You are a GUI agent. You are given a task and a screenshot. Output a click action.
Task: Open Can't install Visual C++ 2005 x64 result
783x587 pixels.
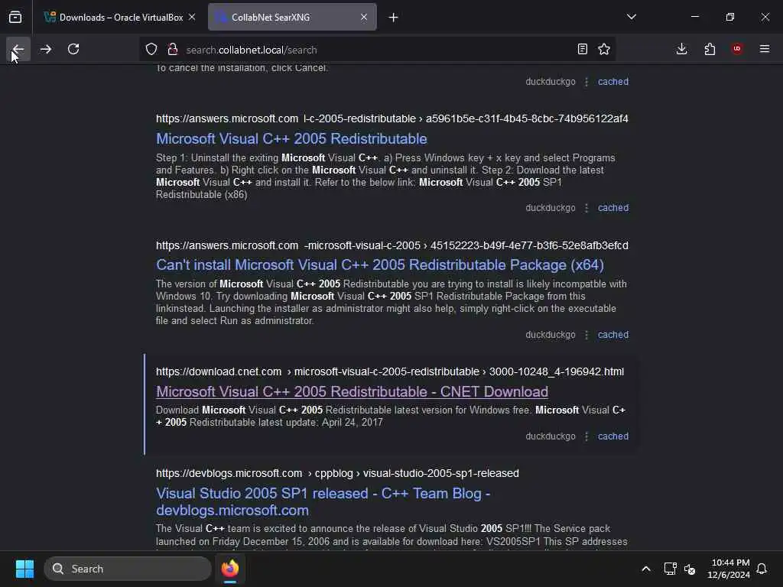pos(379,265)
